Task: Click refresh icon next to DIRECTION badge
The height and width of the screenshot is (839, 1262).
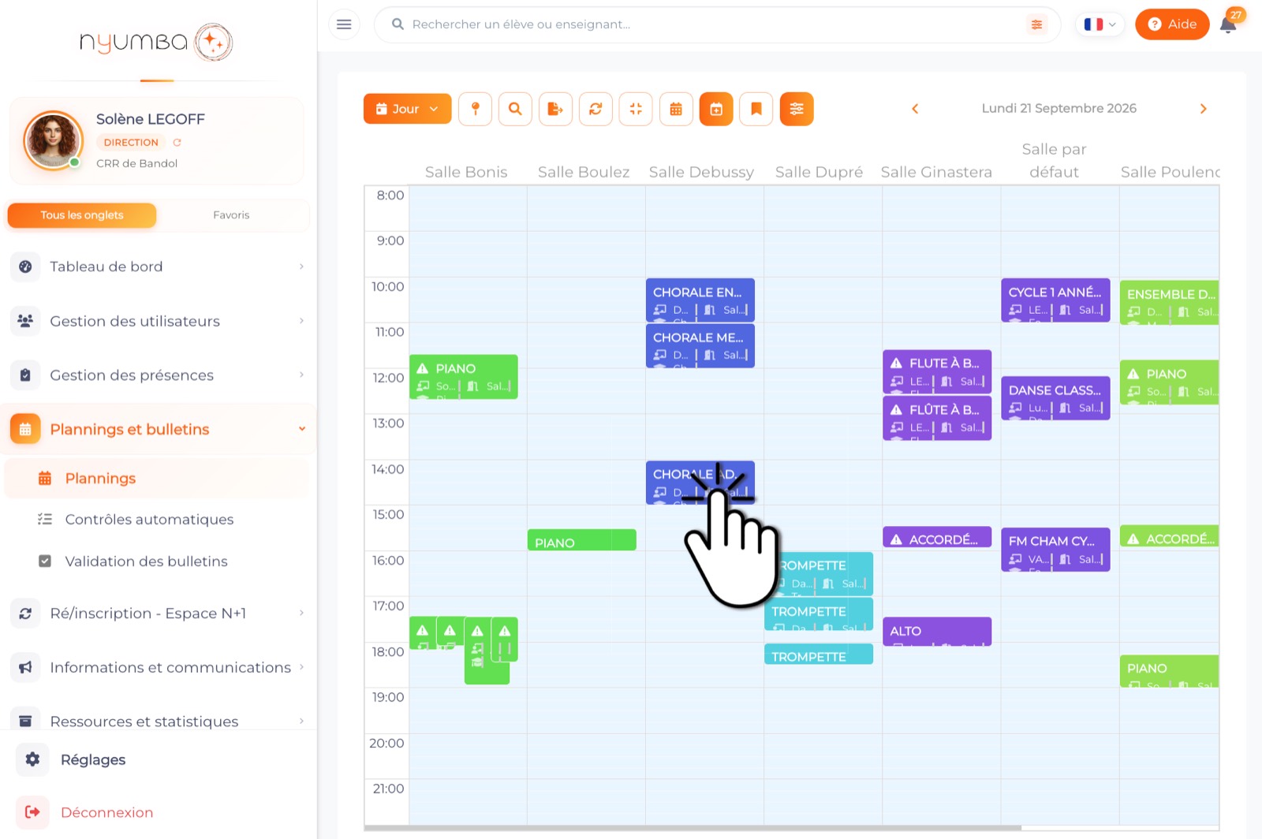Action: pyautogui.click(x=177, y=143)
